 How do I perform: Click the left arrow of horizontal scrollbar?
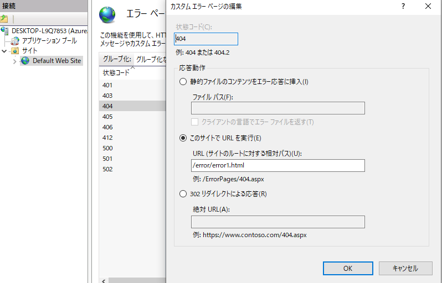point(104,280)
